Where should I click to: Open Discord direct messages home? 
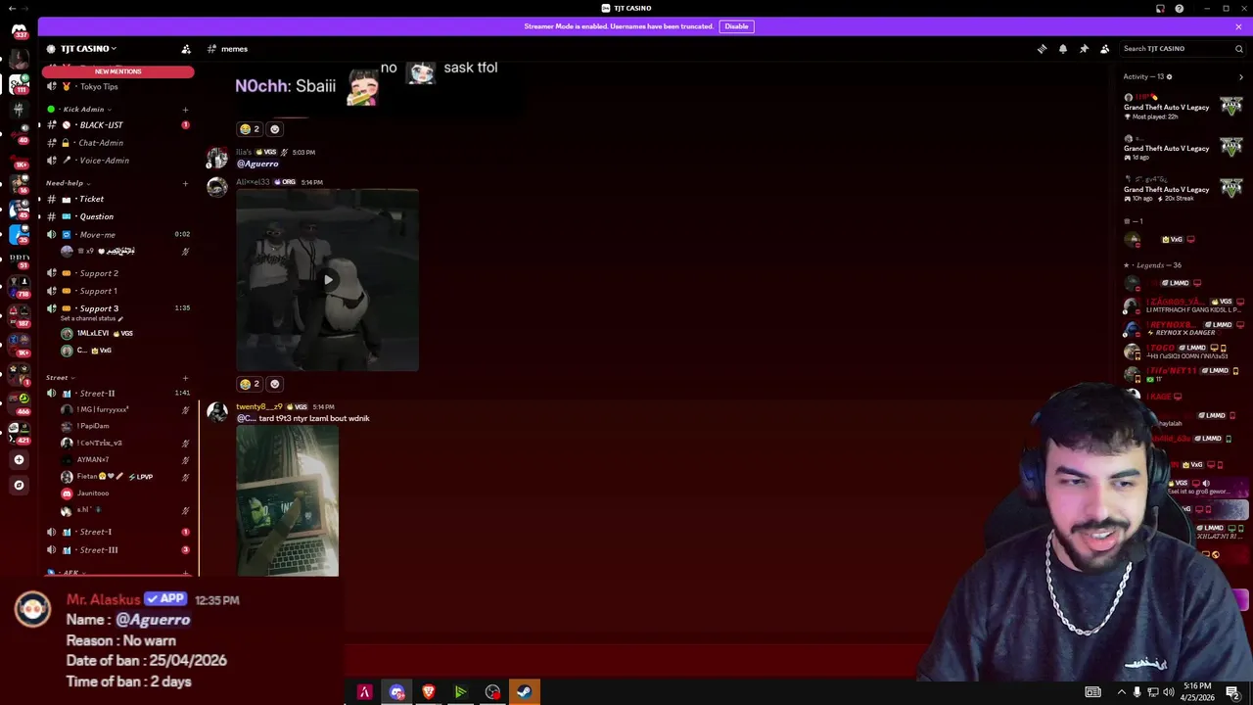tap(19, 30)
